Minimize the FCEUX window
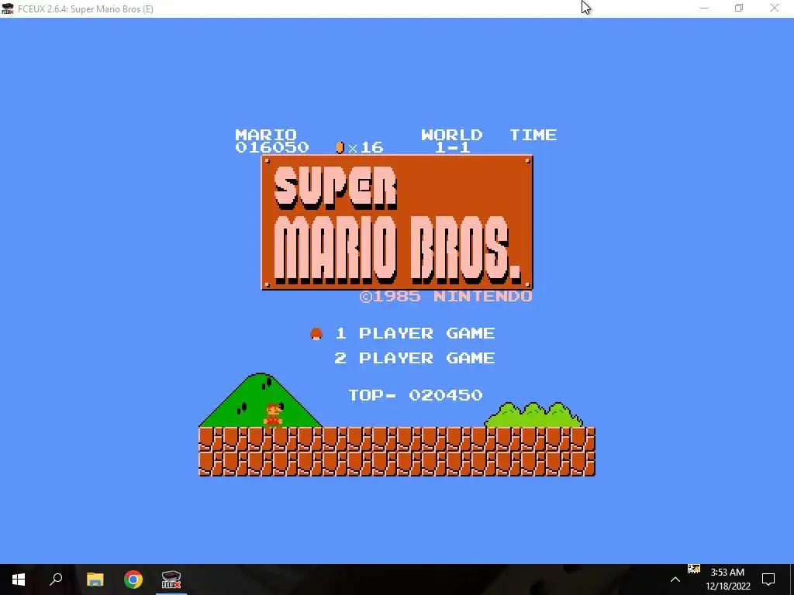 (704, 8)
